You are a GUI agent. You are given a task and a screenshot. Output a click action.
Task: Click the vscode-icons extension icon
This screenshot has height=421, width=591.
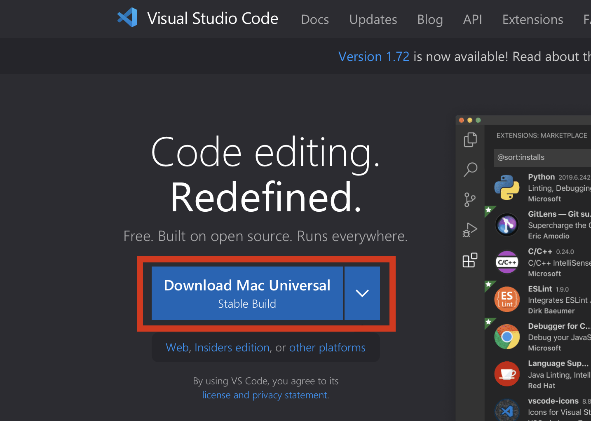point(507,410)
